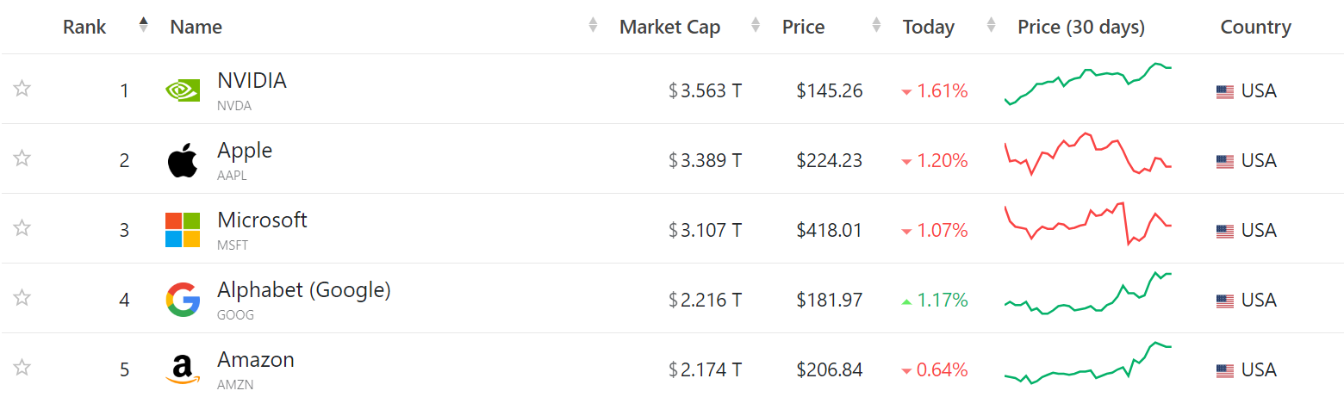The width and height of the screenshot is (1344, 397).
Task: Click the Apple logo icon
Action: [183, 160]
